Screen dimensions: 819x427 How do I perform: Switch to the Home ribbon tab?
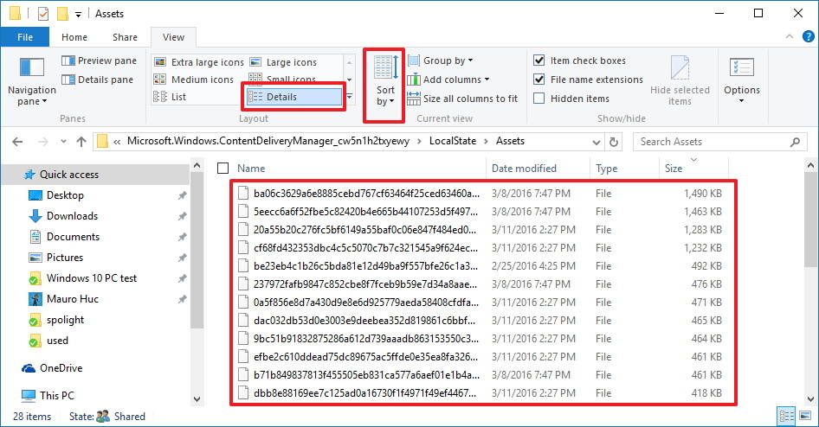tap(74, 37)
